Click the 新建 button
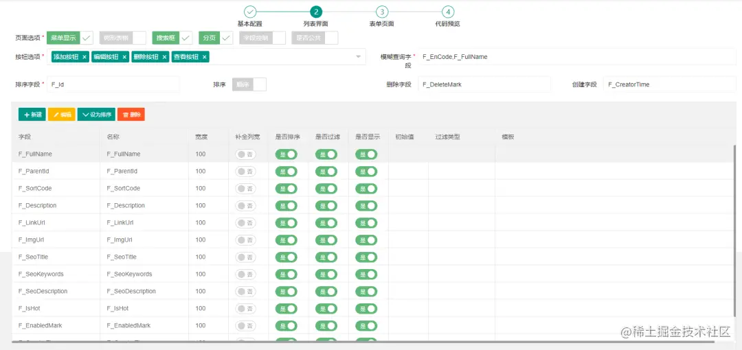 [x=32, y=115]
